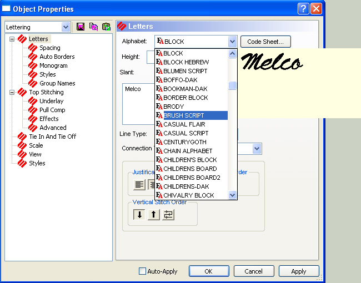
Task: Select Styles under Letters
Action: click(48, 74)
